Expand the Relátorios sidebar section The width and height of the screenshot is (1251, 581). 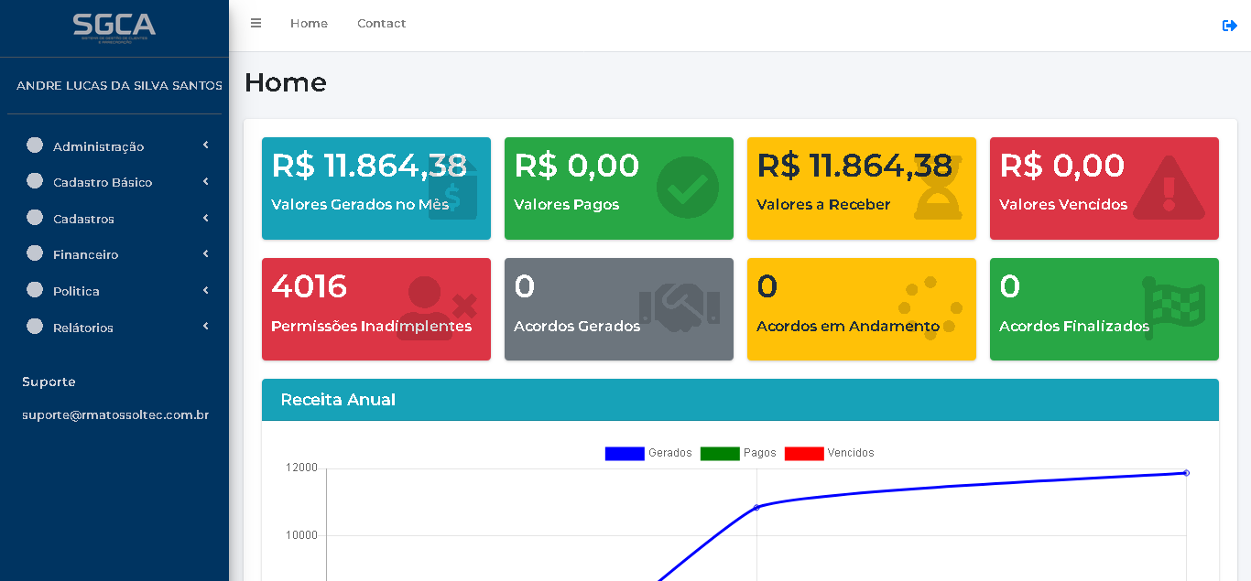click(x=83, y=328)
